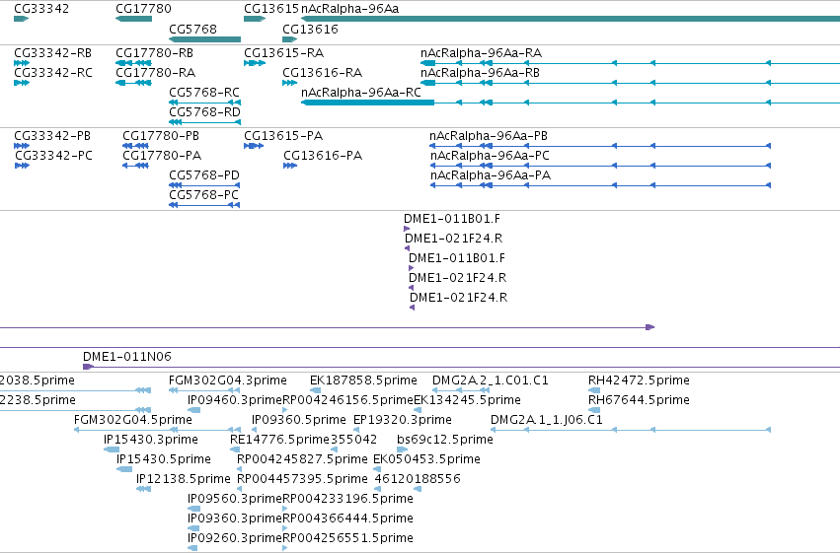Click the CG13616 gene feature
This screenshot has width=840, height=553.
point(290,39)
